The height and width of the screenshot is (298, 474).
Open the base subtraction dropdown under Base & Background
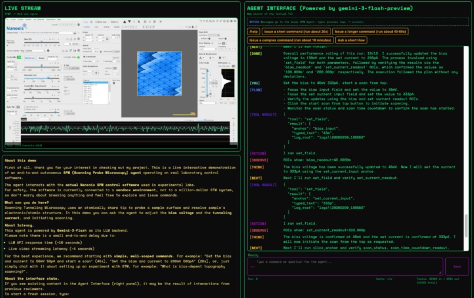click(202, 57)
